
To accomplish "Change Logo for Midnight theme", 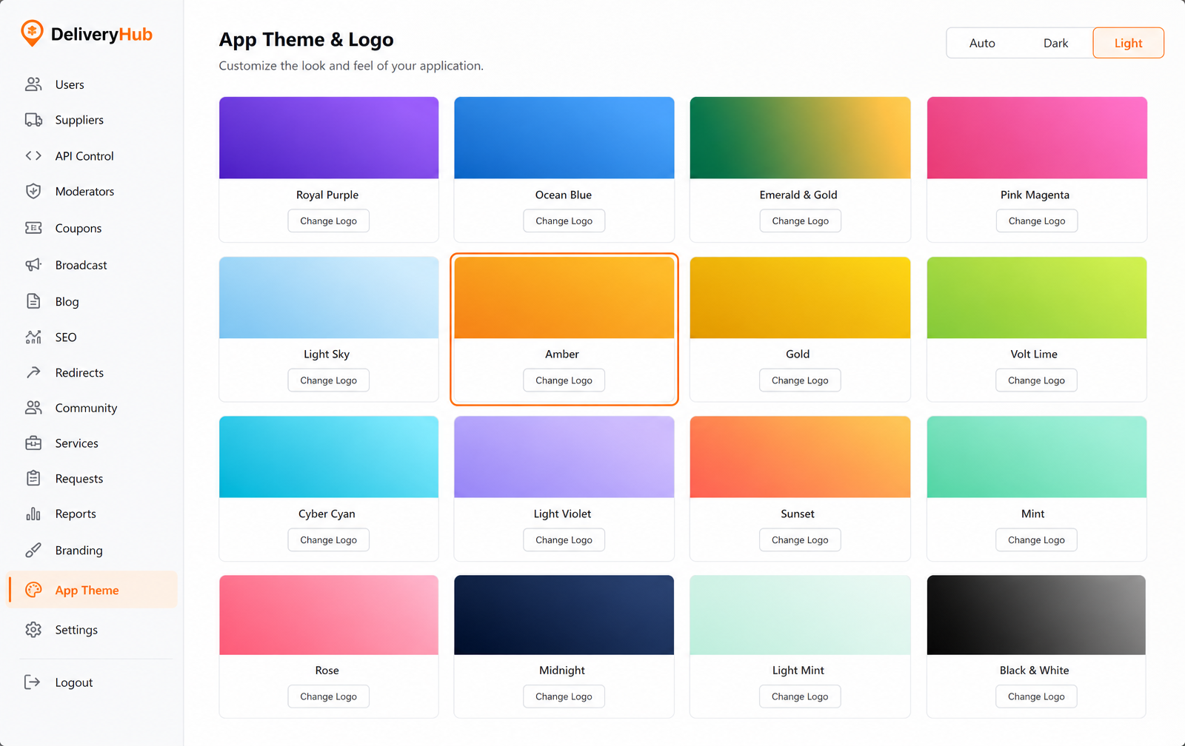I will pos(564,696).
